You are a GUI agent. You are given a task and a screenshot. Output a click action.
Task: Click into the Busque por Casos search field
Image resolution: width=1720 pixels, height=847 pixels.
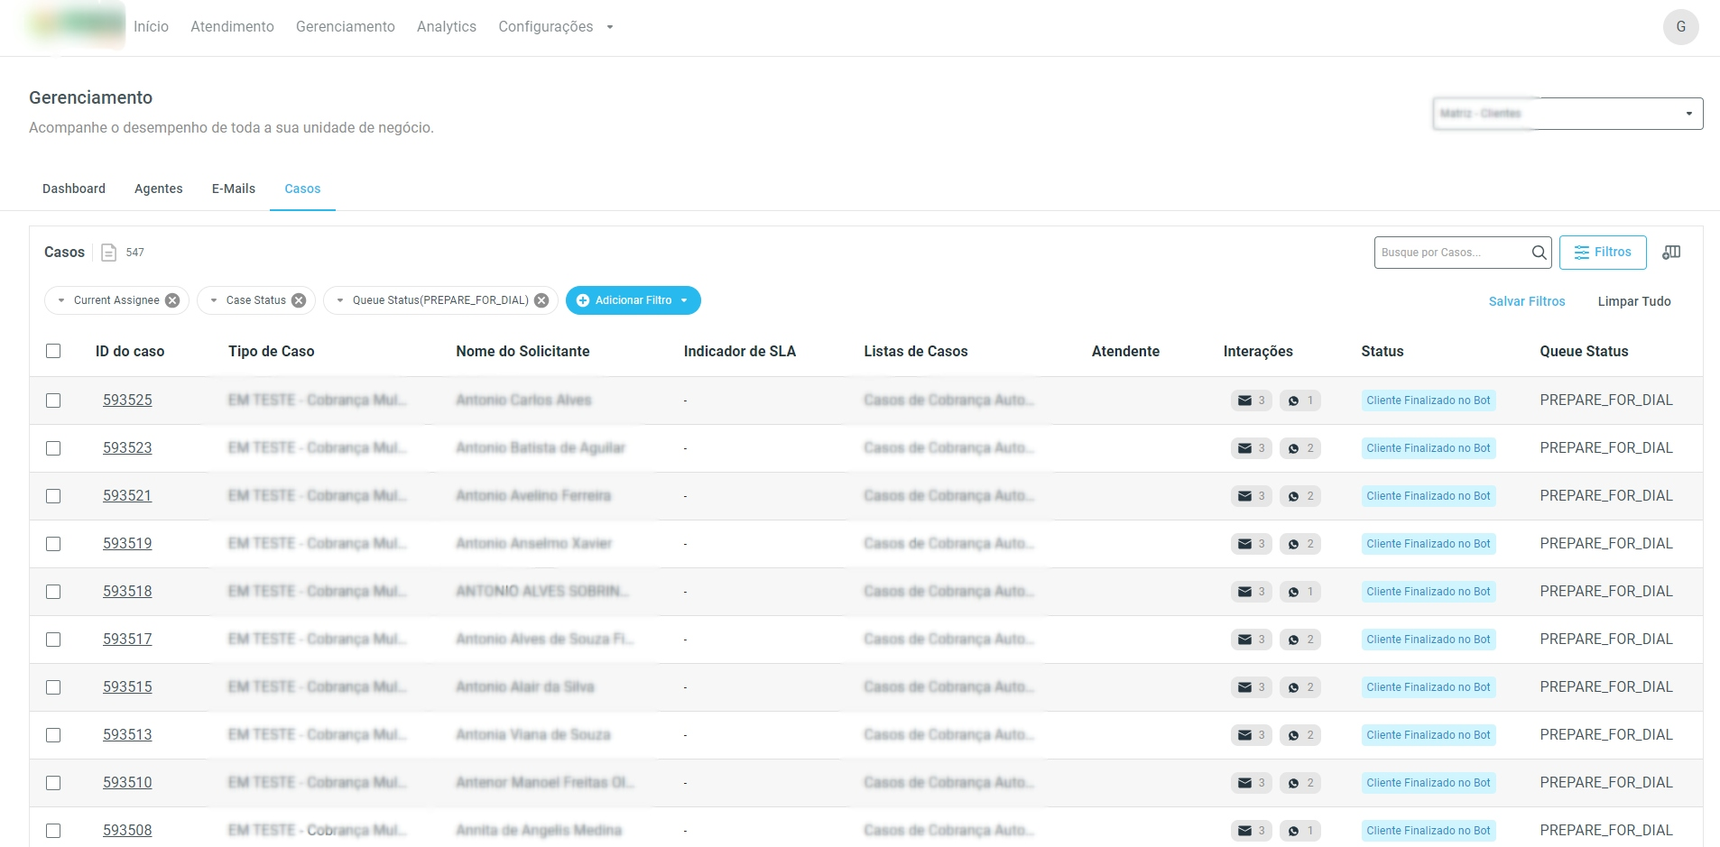(1450, 253)
